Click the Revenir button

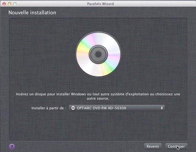[x=153, y=147]
